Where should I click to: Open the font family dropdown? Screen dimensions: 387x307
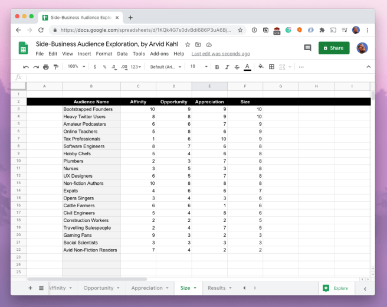coord(166,67)
